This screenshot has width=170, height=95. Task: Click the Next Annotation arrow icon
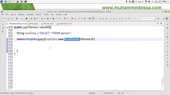pos(111,18)
